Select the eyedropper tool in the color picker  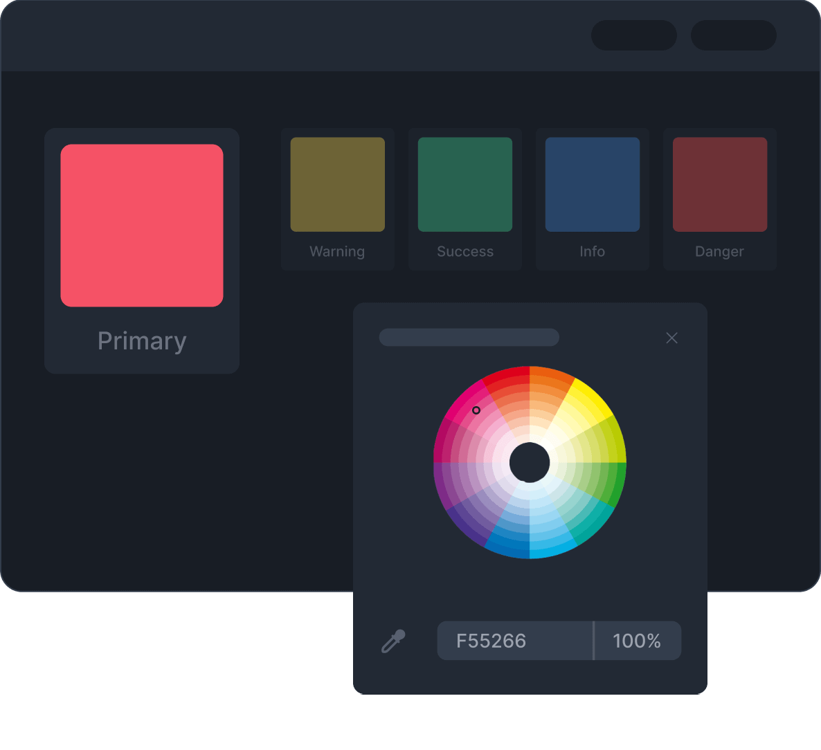tap(394, 641)
